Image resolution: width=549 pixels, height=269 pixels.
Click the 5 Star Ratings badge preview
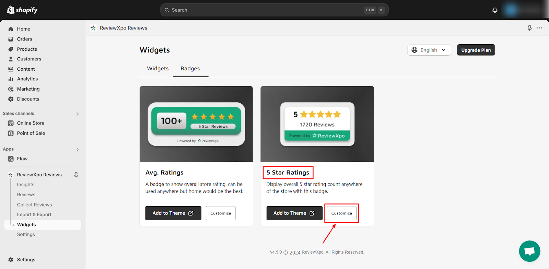pyautogui.click(x=317, y=124)
